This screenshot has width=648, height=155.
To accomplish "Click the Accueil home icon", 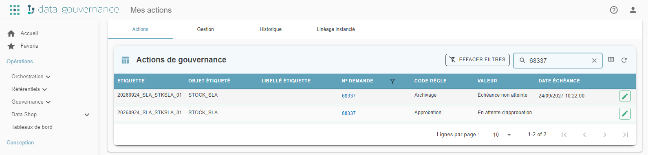I will click(x=11, y=33).
